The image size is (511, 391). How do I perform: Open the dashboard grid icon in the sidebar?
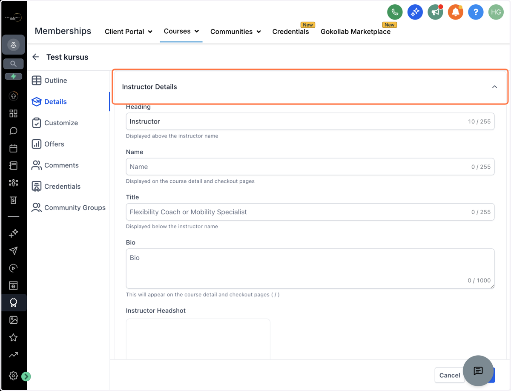[x=14, y=113]
